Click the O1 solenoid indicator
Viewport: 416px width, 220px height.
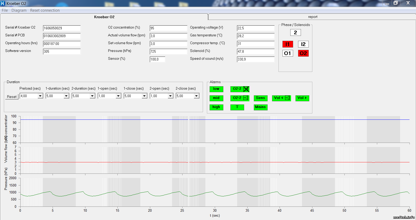(x=288, y=53)
